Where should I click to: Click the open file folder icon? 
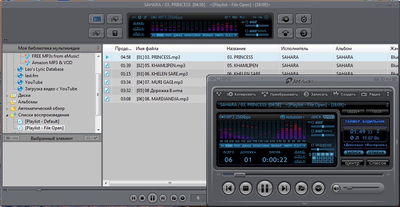pyautogui.click(x=301, y=188)
